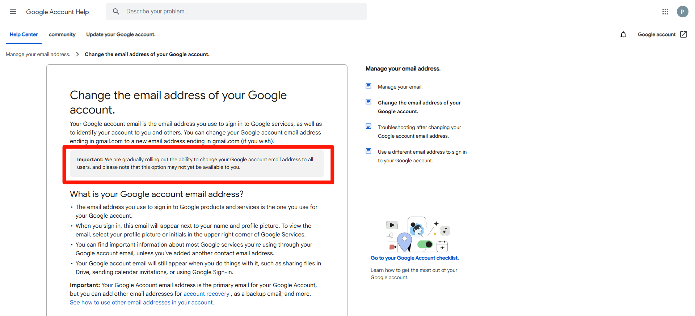Follow the account recovery link
The width and height of the screenshot is (695, 316).
pyautogui.click(x=206, y=294)
